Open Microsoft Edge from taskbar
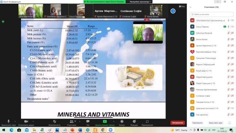Viewport: 236px width, 133px height. [x=11, y=130]
